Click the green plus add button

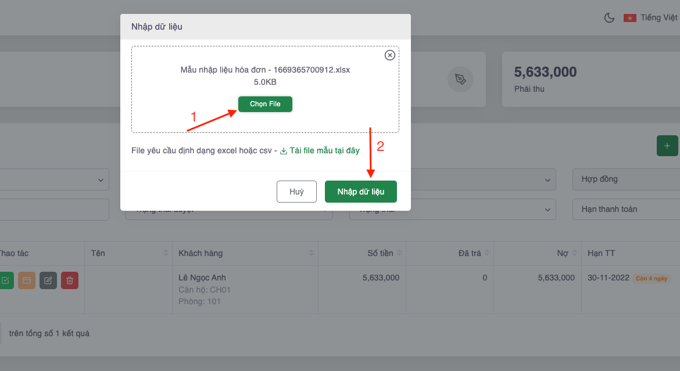(x=667, y=146)
